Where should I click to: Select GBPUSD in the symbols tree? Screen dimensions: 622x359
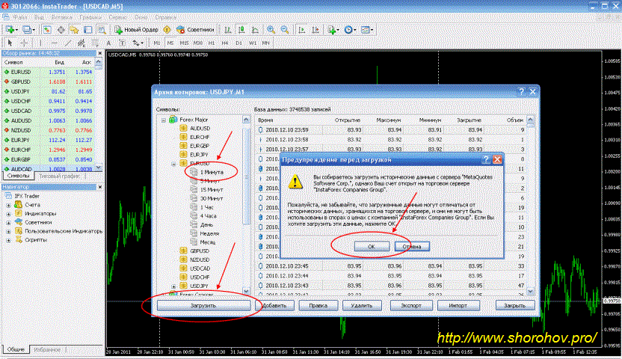(x=200, y=251)
